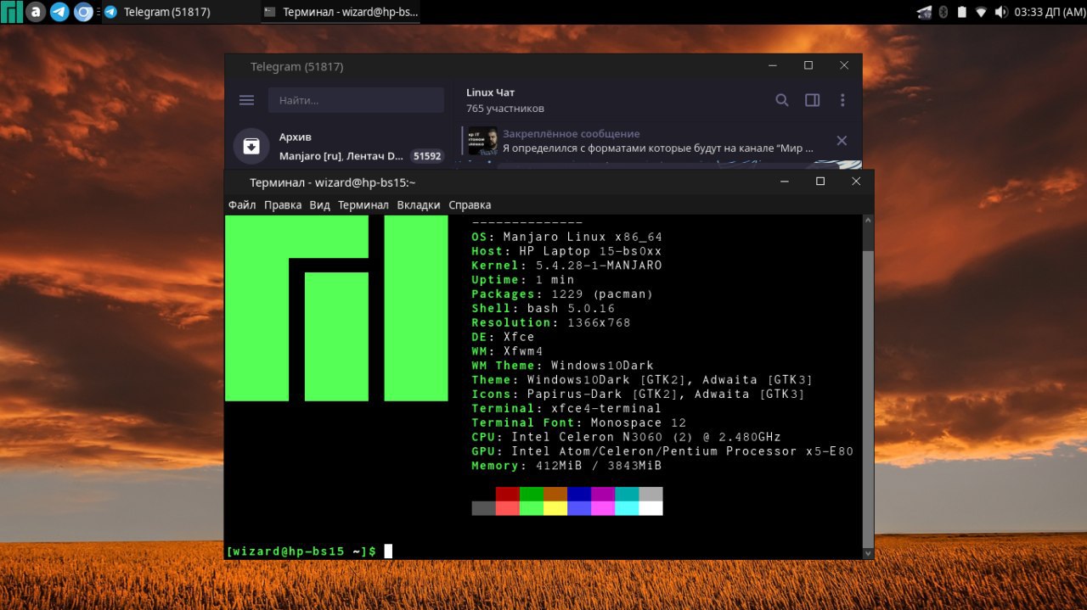This screenshot has height=610, width=1087.
Task: Maximize the terminal window
Action: pyautogui.click(x=820, y=182)
